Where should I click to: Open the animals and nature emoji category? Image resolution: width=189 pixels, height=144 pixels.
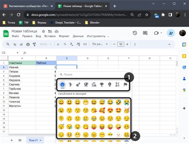tap(78, 84)
